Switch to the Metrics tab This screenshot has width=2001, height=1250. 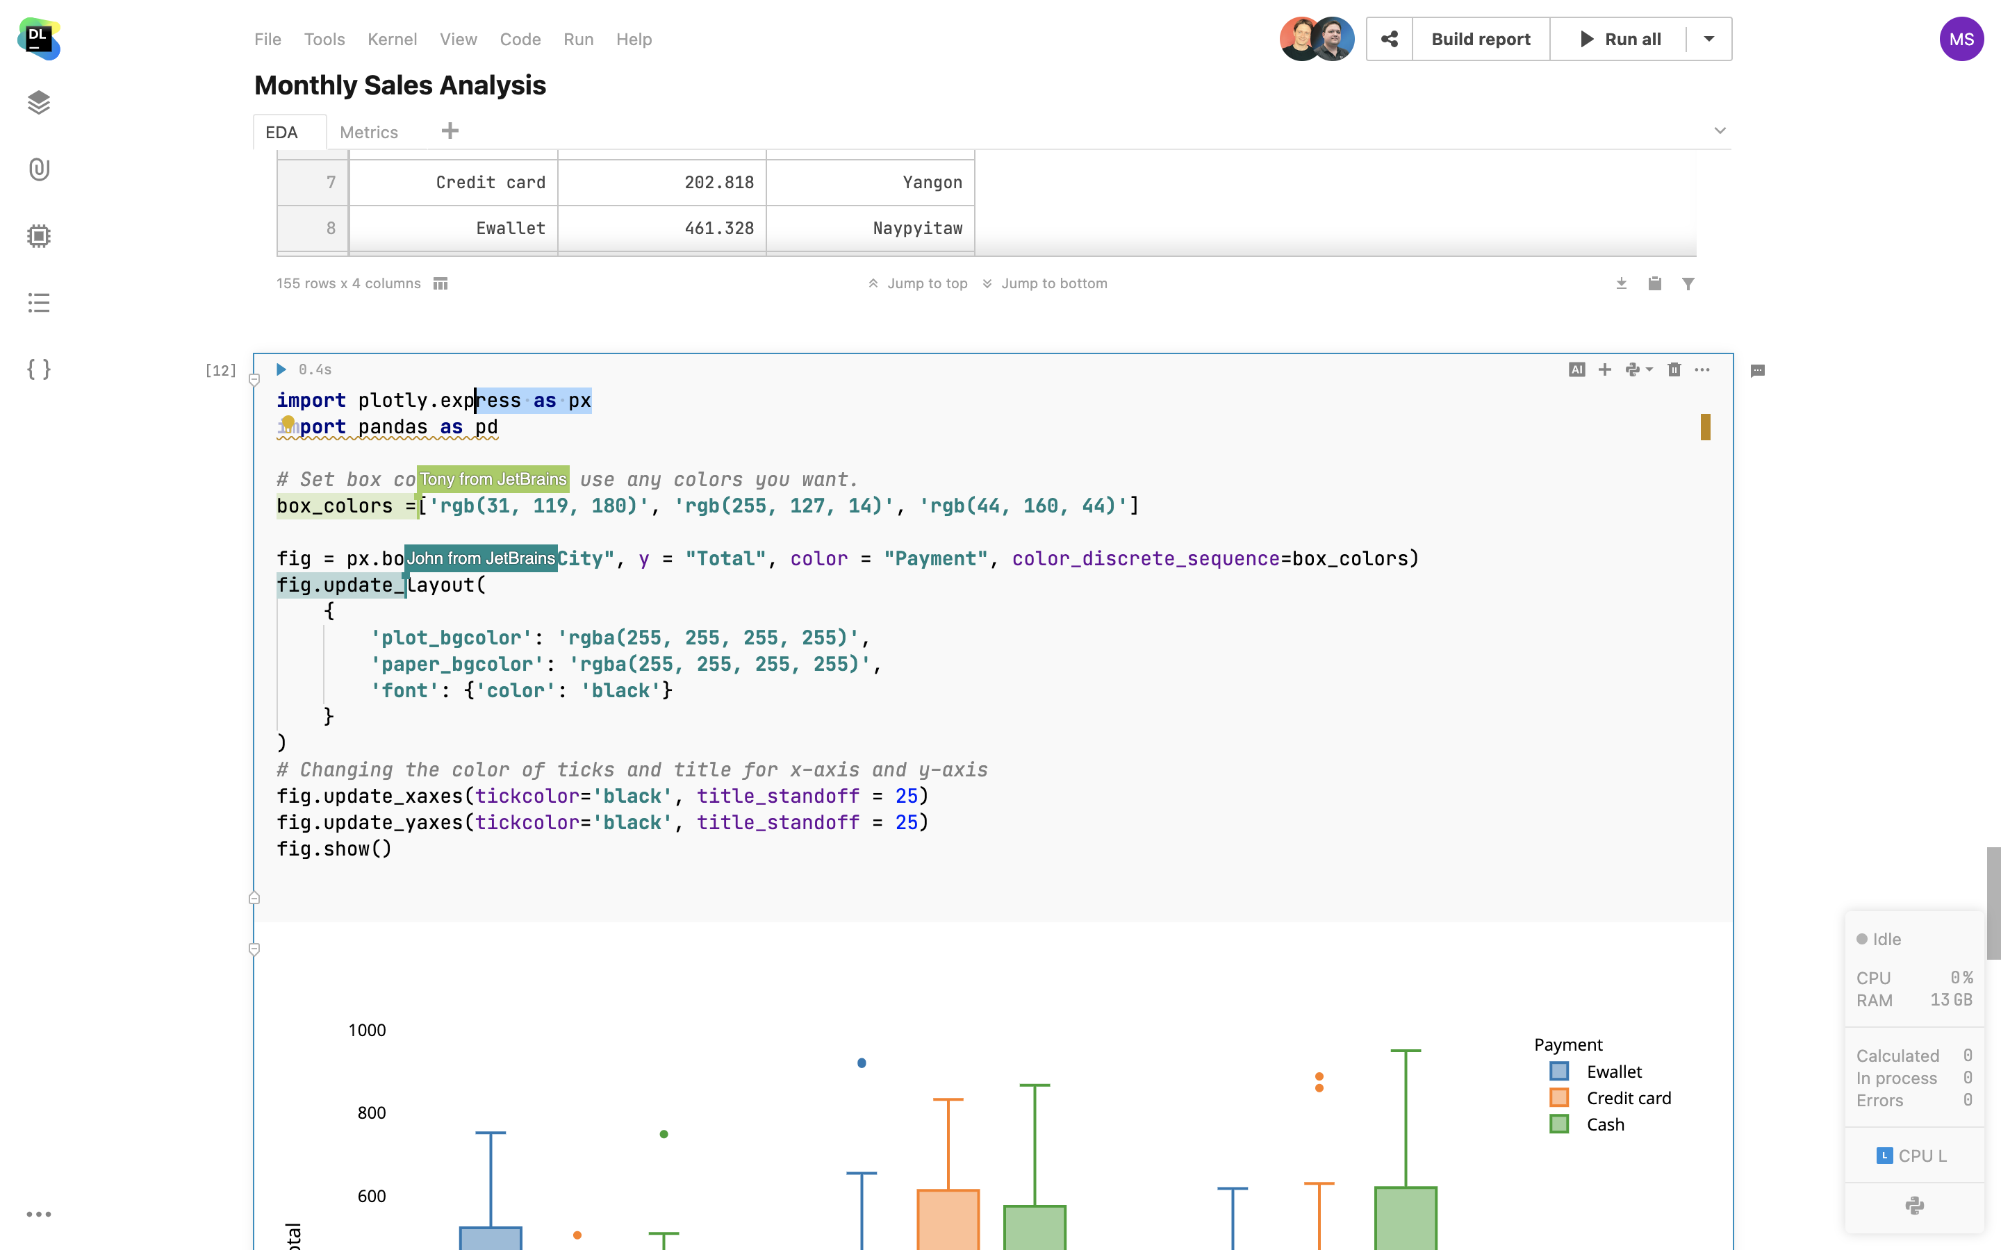369,132
